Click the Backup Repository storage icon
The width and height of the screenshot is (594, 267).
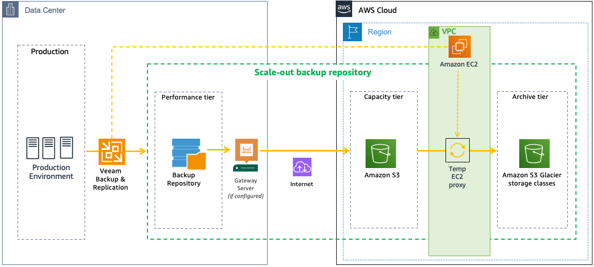coord(188,154)
